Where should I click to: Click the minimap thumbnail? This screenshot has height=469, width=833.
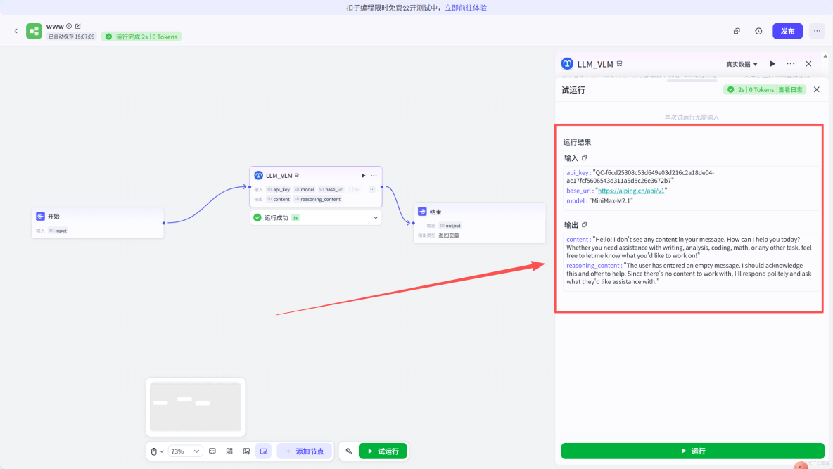(x=196, y=407)
